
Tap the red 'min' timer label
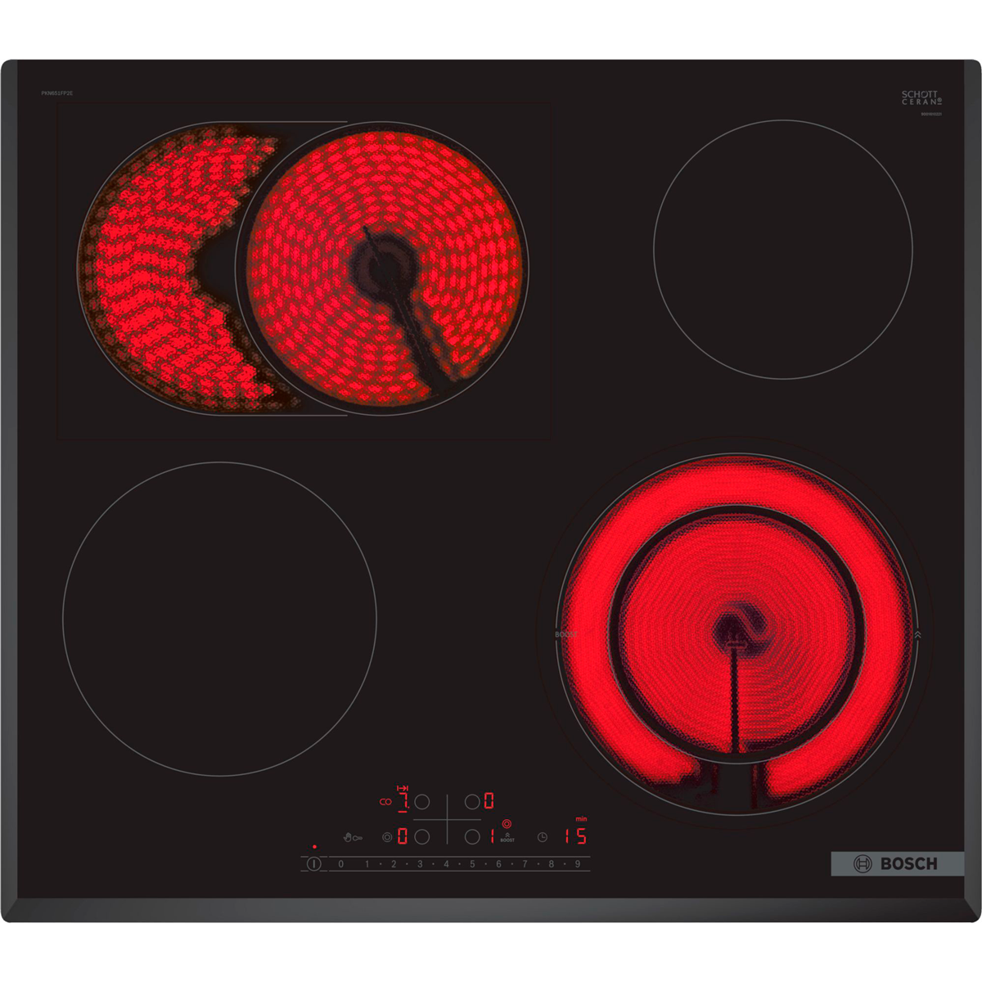(x=581, y=819)
